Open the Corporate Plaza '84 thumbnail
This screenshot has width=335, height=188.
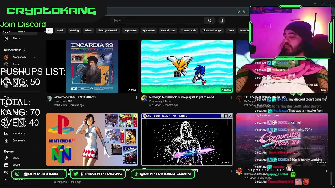click(x=282, y=139)
